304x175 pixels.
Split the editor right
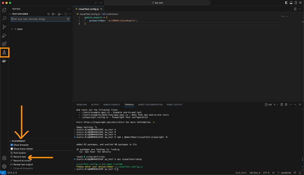tap(295, 9)
